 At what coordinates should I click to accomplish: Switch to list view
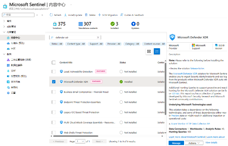157,51
